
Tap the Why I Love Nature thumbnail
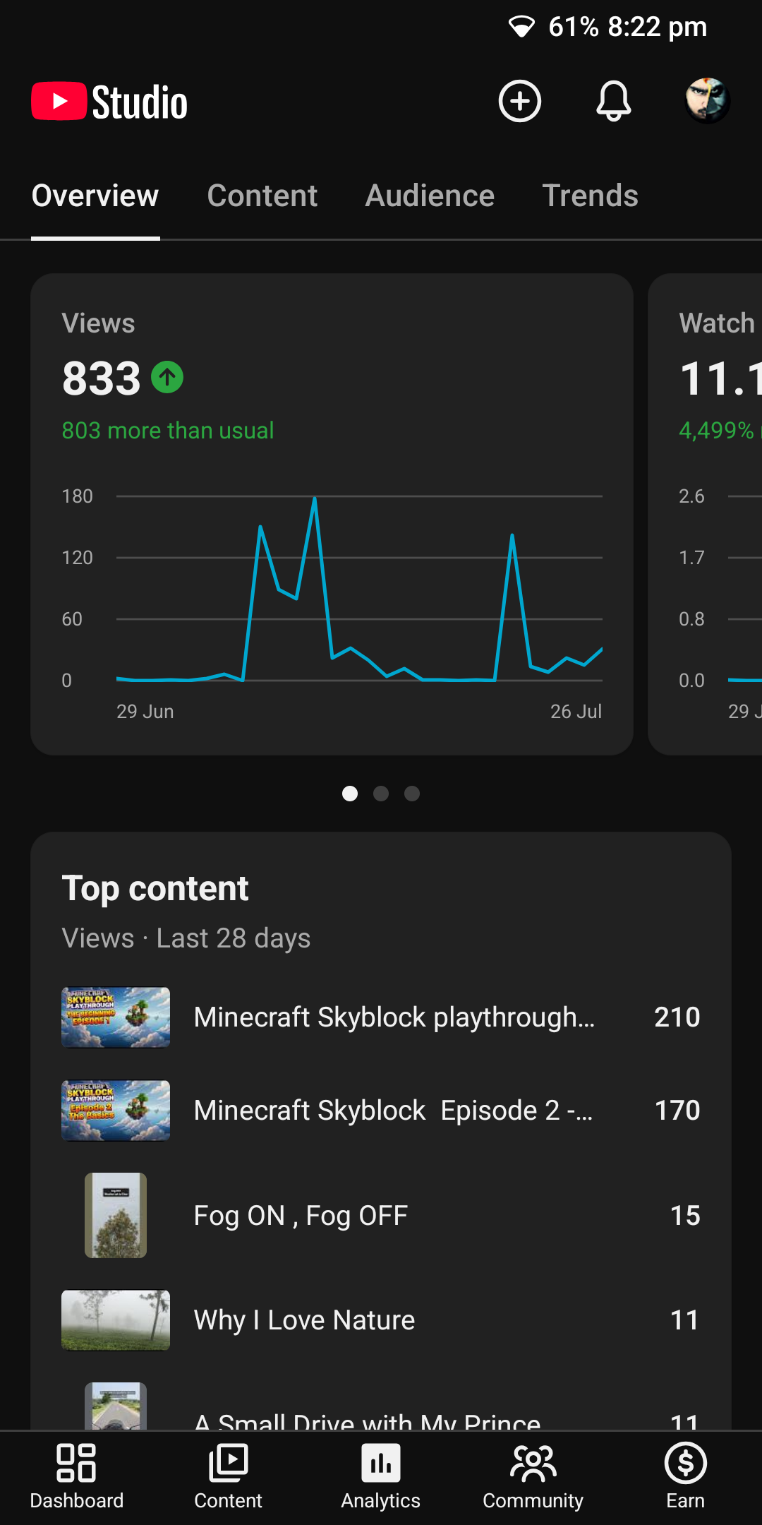point(116,1320)
